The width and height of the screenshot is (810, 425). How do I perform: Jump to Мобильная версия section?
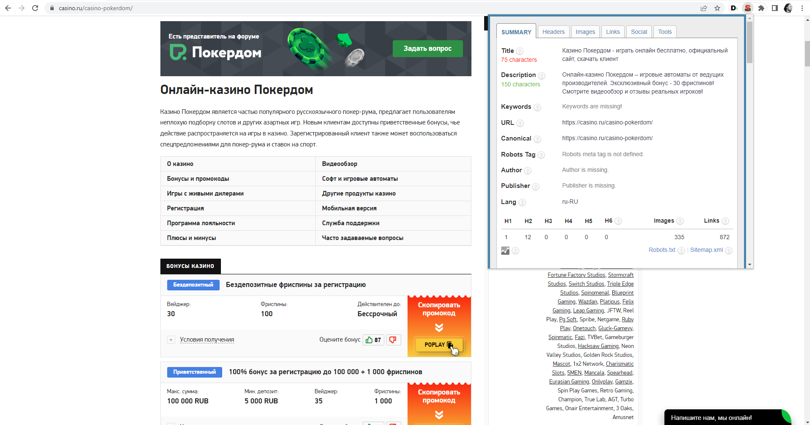point(349,208)
